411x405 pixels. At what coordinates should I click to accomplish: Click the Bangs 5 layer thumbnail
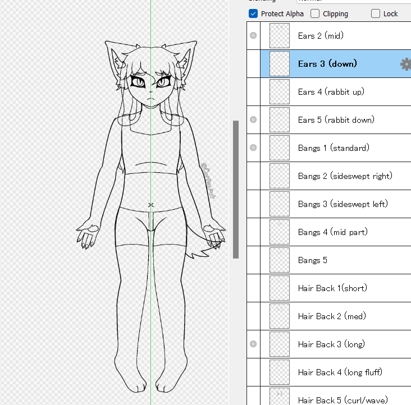tap(280, 260)
